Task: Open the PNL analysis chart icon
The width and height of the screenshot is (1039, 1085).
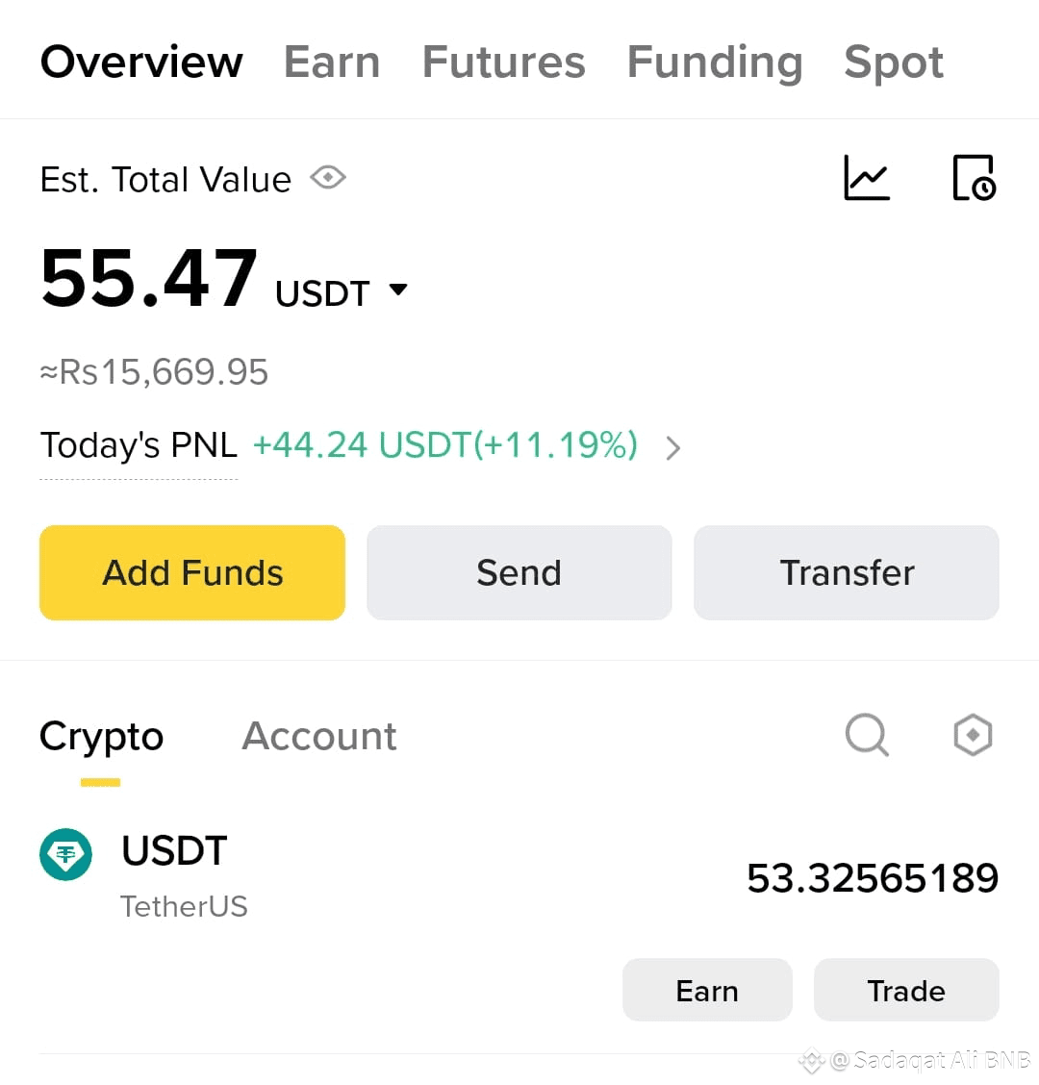Action: click(867, 178)
